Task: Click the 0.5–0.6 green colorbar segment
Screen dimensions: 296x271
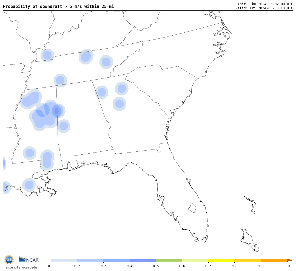Action: pyautogui.click(x=169, y=260)
